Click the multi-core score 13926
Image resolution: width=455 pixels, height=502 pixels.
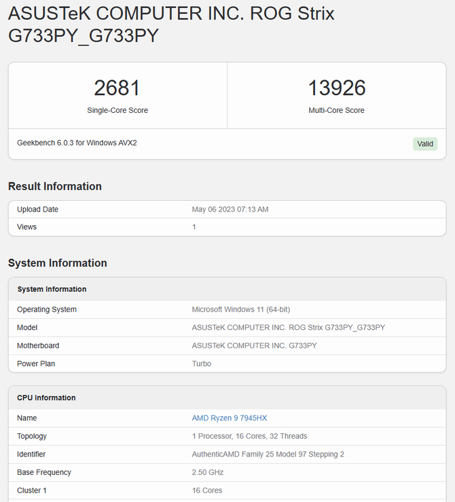click(336, 88)
